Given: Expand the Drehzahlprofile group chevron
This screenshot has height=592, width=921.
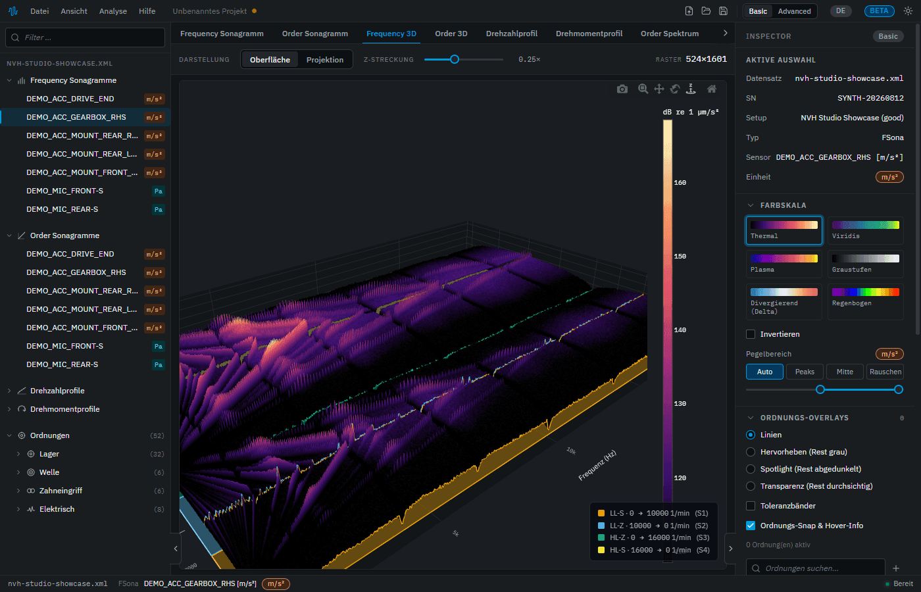Looking at the screenshot, I should click(9, 391).
